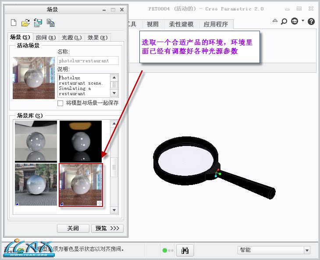
Task: Click the coordinate system marker on the model
Action: click(x=218, y=173)
